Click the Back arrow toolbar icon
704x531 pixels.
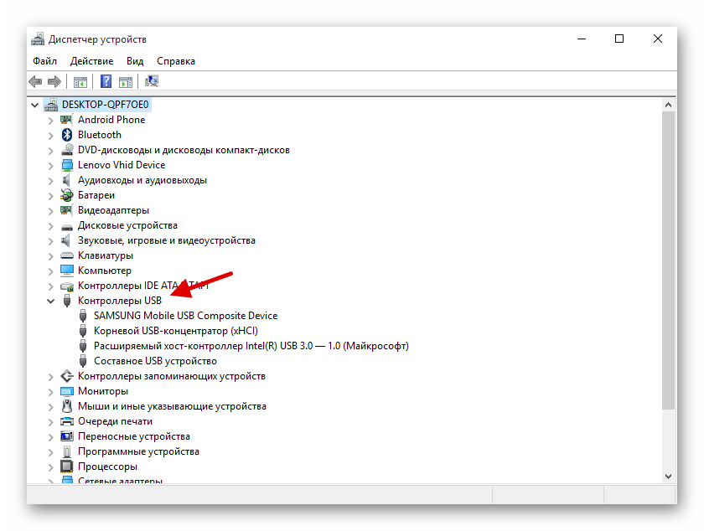click(x=35, y=82)
